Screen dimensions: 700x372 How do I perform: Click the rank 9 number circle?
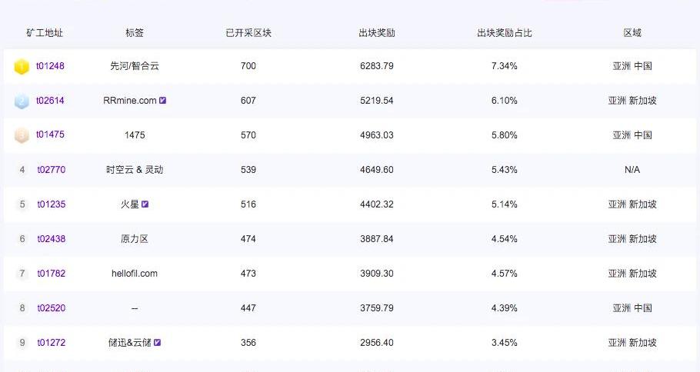click(22, 343)
